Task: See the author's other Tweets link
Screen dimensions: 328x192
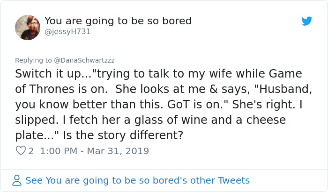Action: click(137, 180)
